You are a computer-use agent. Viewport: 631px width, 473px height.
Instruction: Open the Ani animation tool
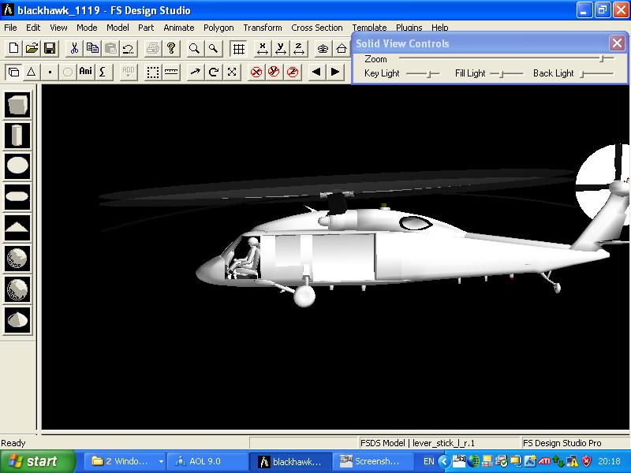[x=85, y=73]
